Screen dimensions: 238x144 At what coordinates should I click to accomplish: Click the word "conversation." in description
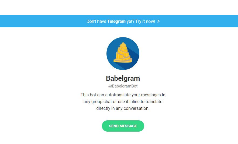[136, 108]
